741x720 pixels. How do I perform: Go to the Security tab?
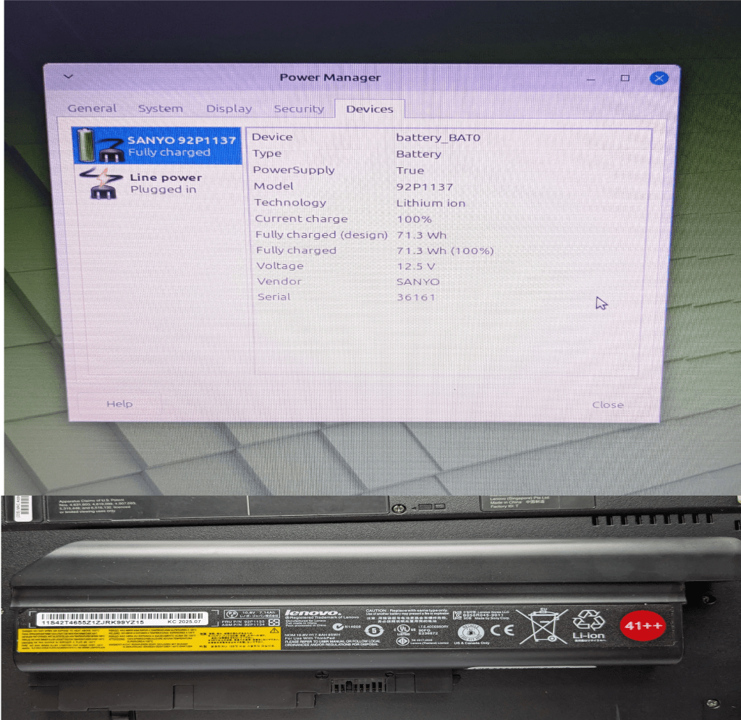298,109
